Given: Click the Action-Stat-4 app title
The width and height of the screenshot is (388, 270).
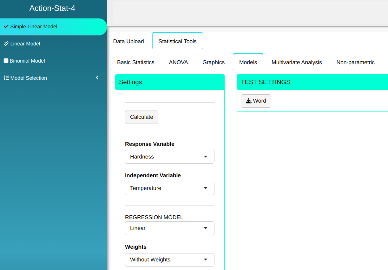Looking at the screenshot, I should 52,8.
